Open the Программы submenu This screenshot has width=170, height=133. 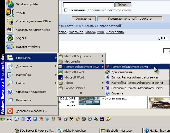(x=31, y=58)
